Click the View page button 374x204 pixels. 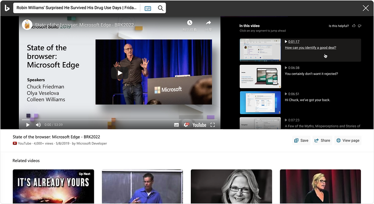pyautogui.click(x=348, y=140)
